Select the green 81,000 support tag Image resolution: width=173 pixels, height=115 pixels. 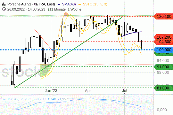[163, 88]
